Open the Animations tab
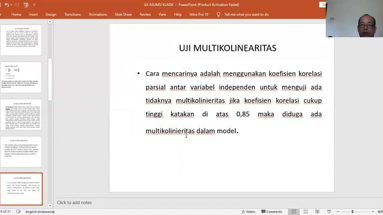Screen dimensions: 383x215 pyautogui.click(x=98, y=14)
